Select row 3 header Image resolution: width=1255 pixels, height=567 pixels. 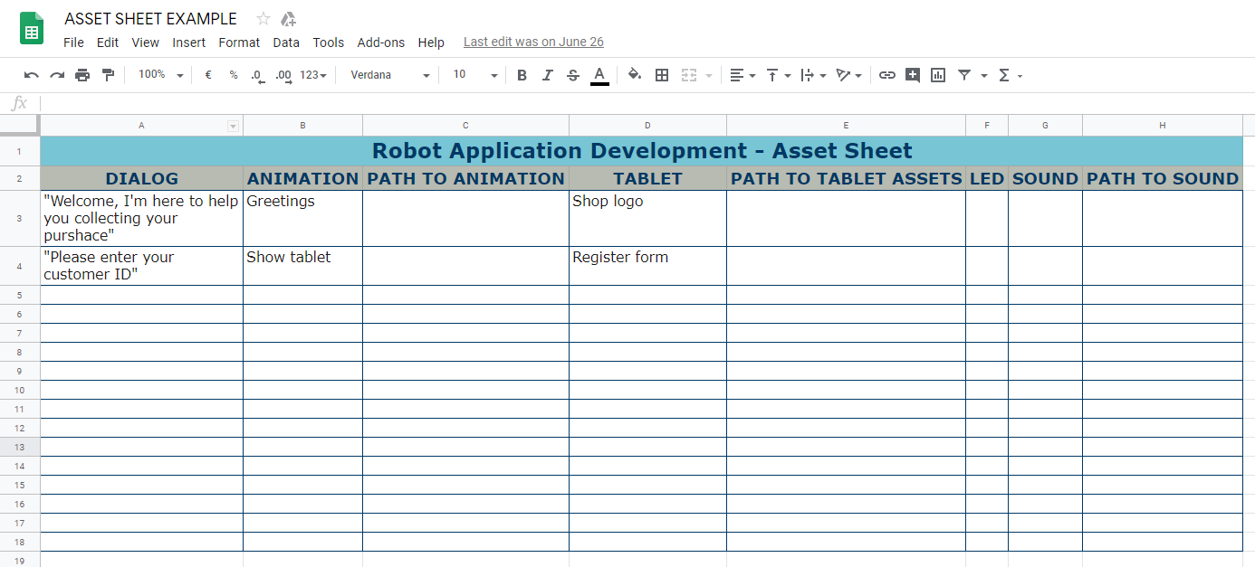20,218
